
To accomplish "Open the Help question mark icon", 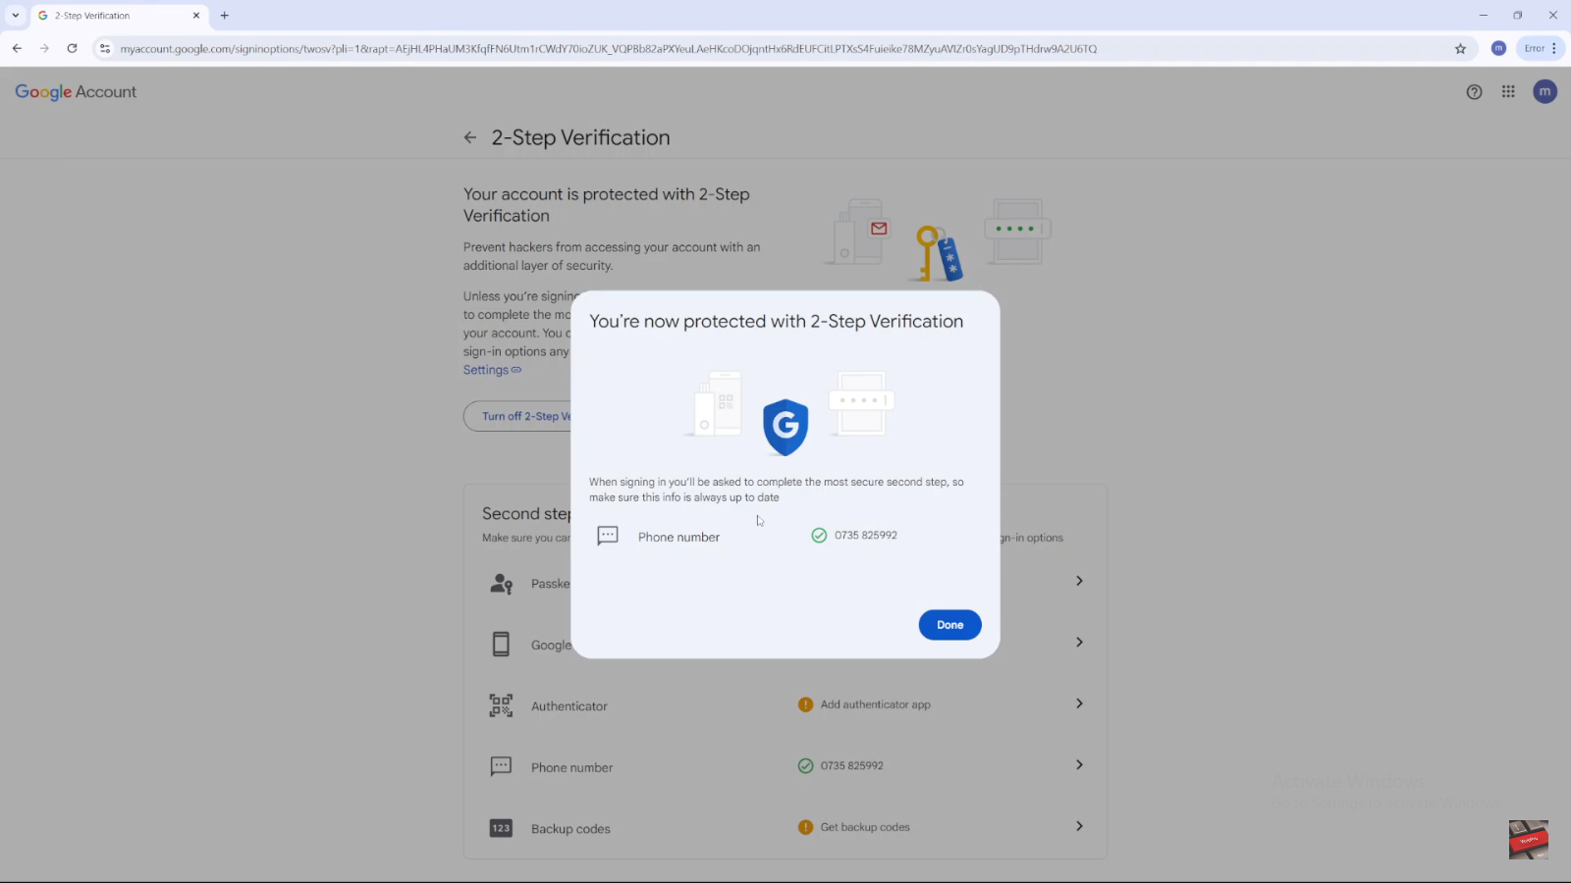I will coord(1474,92).
